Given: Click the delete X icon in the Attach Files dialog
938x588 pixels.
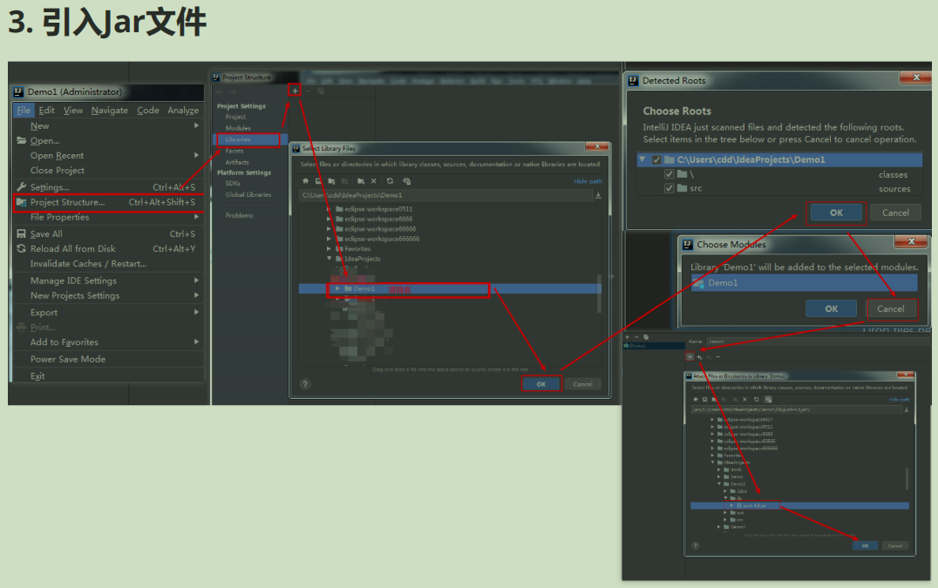Looking at the screenshot, I should point(744,399).
